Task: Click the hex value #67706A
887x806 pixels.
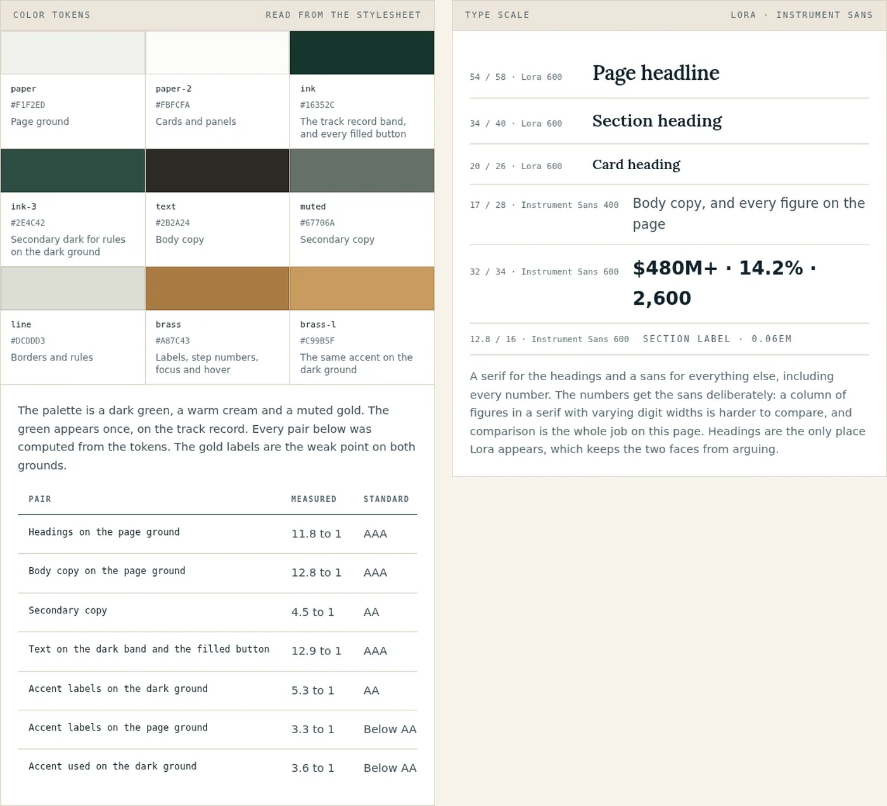Action: pyautogui.click(x=317, y=223)
